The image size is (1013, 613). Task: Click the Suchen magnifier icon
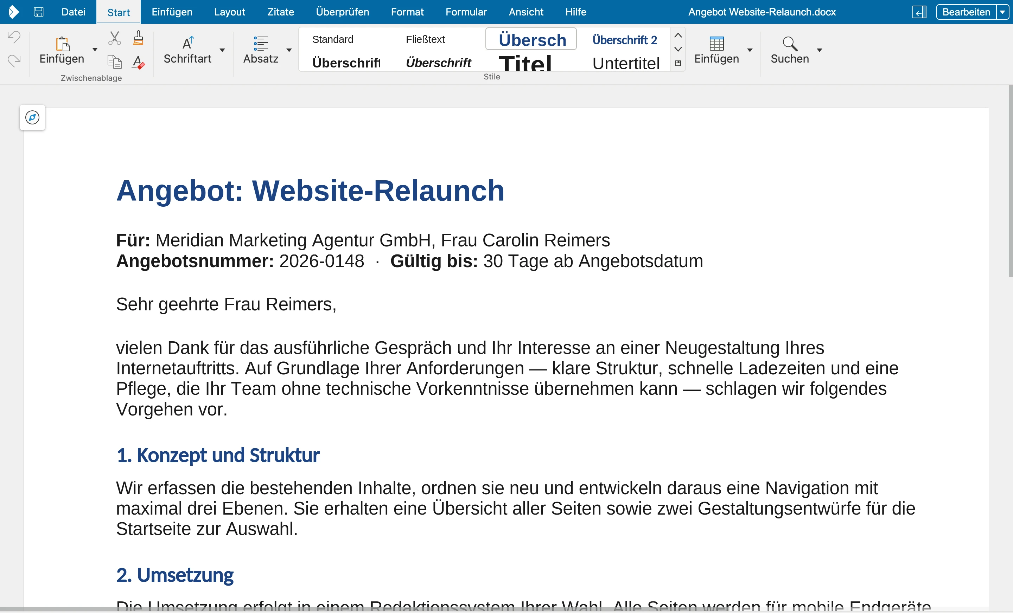[x=789, y=44]
